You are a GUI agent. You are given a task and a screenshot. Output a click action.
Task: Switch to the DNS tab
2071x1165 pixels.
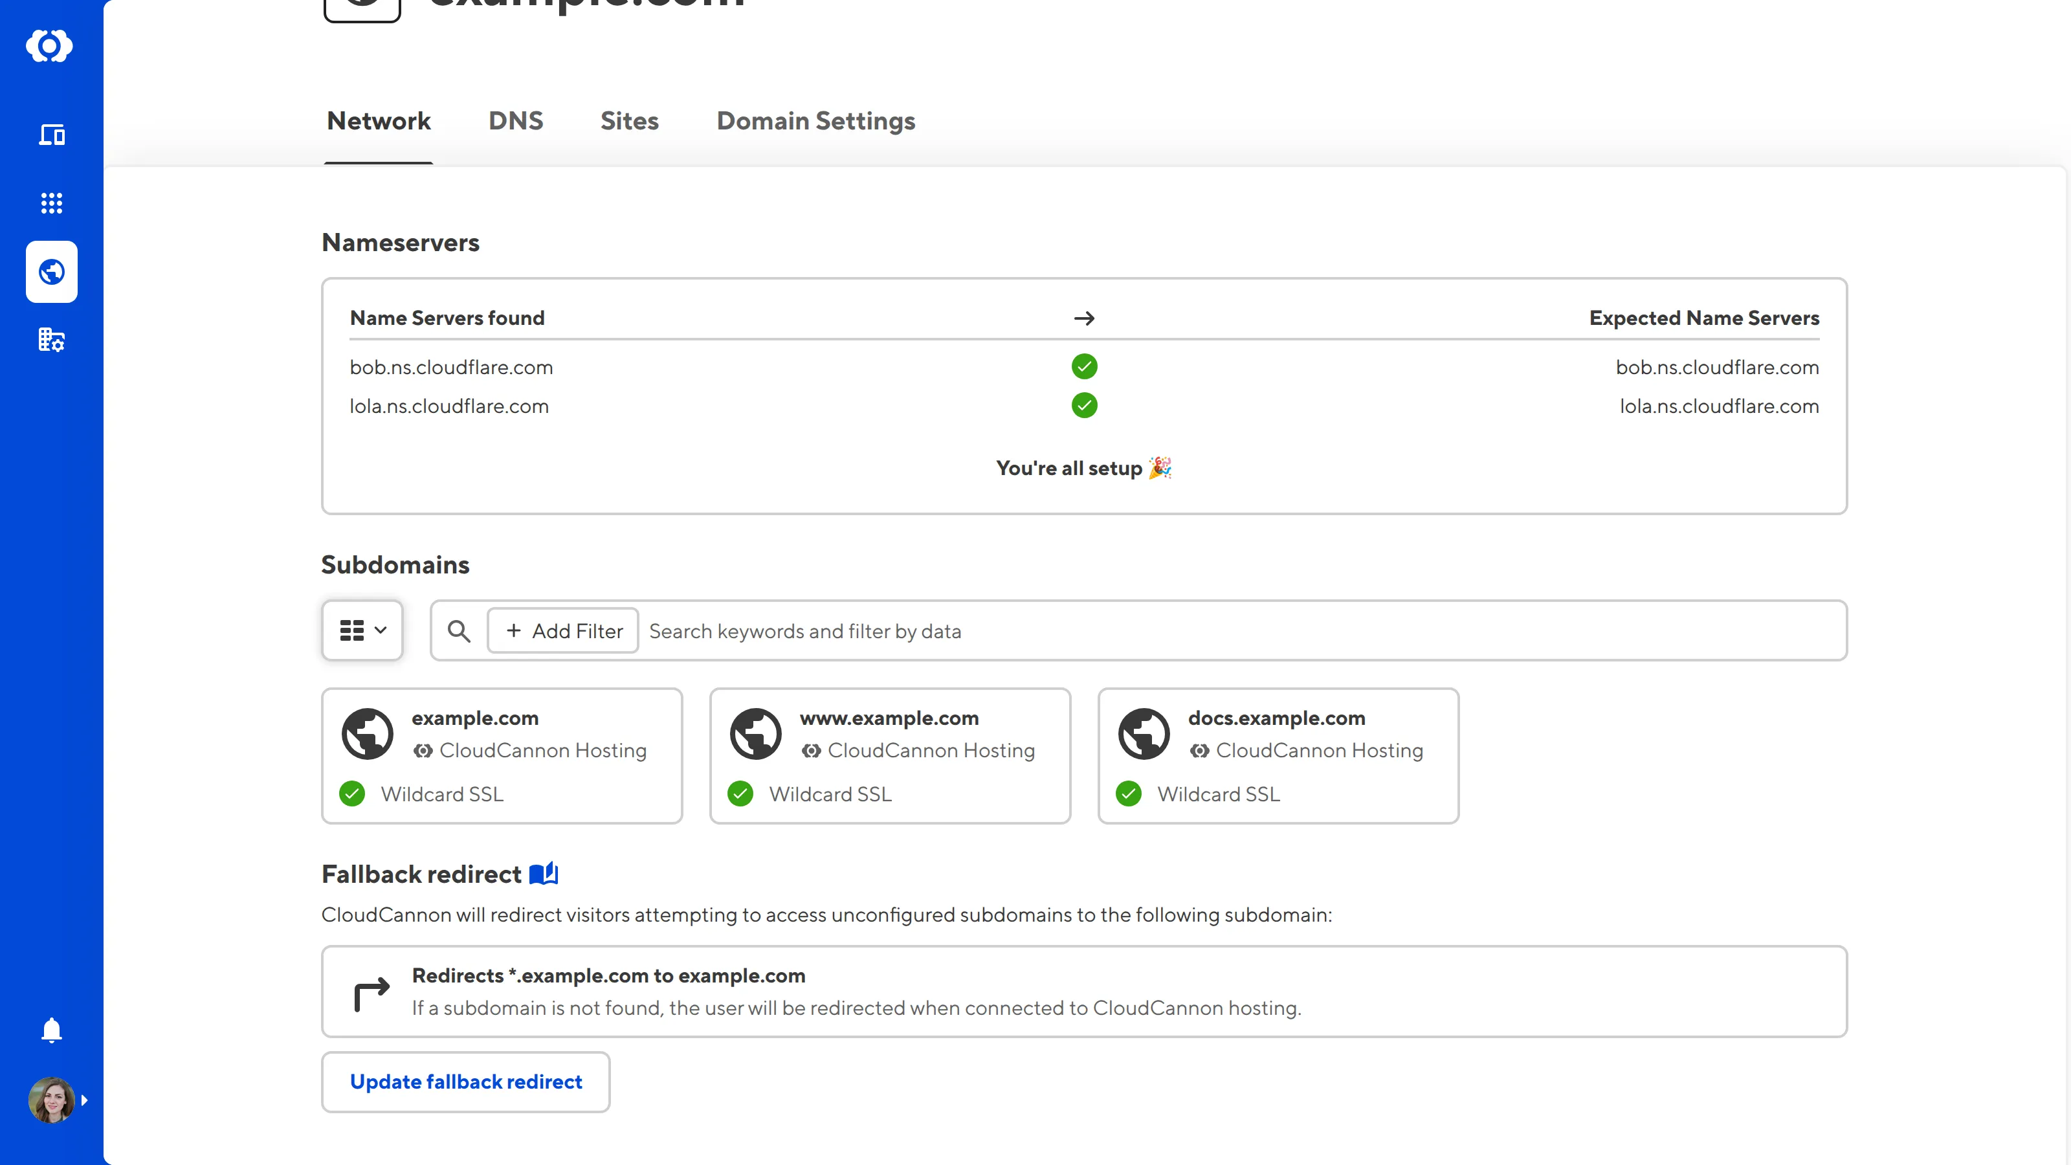(515, 120)
